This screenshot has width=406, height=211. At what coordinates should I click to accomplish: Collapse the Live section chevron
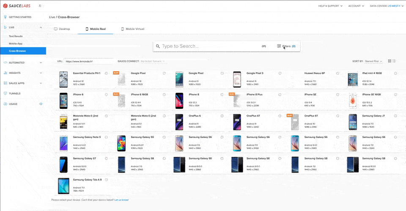pos(41,27)
